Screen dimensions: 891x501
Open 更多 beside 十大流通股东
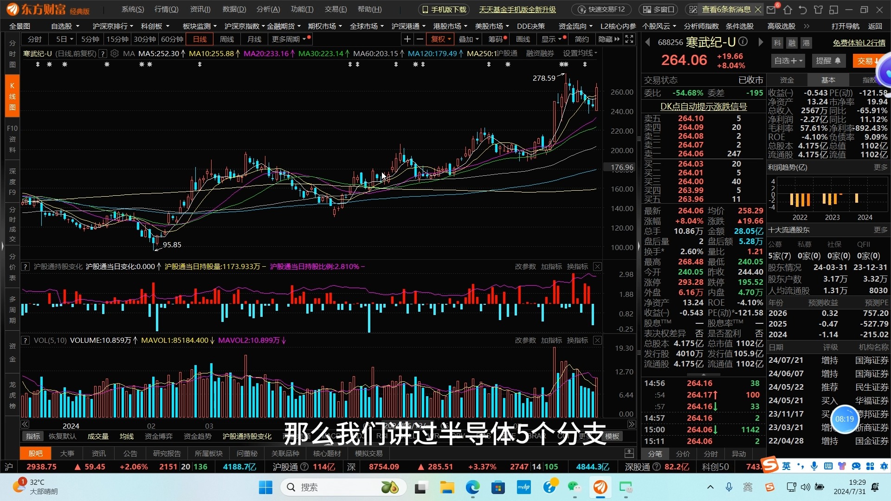(x=880, y=230)
